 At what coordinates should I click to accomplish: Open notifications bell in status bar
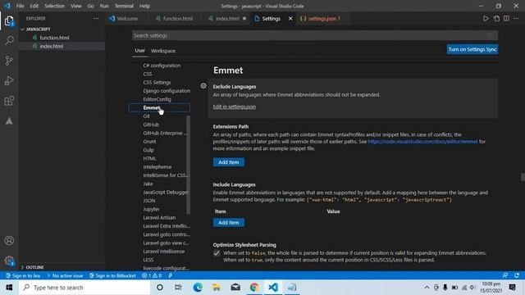(517, 275)
